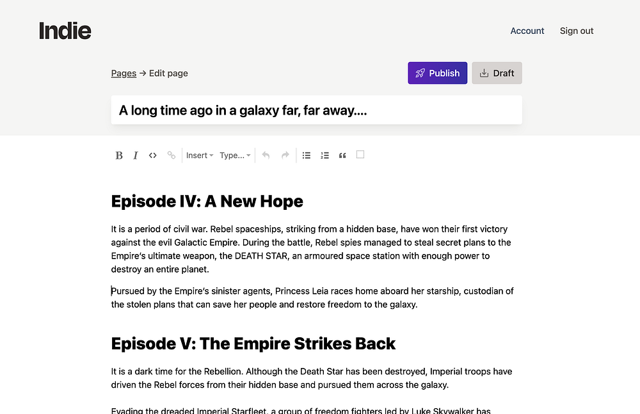Viewport: 640px width, 414px height.
Task: Click the page title input field
Action: (x=316, y=110)
